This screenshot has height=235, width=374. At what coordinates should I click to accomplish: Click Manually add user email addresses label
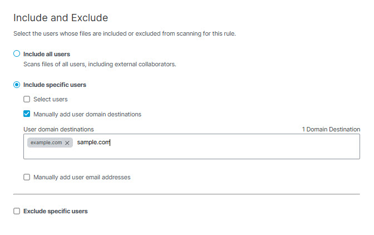(82, 177)
